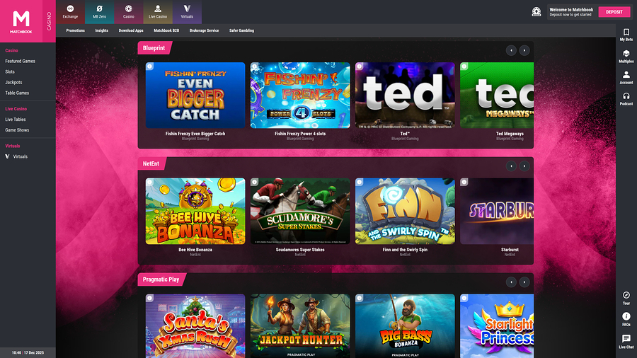Show info icon on Santa's Xmas Rush

149,298
